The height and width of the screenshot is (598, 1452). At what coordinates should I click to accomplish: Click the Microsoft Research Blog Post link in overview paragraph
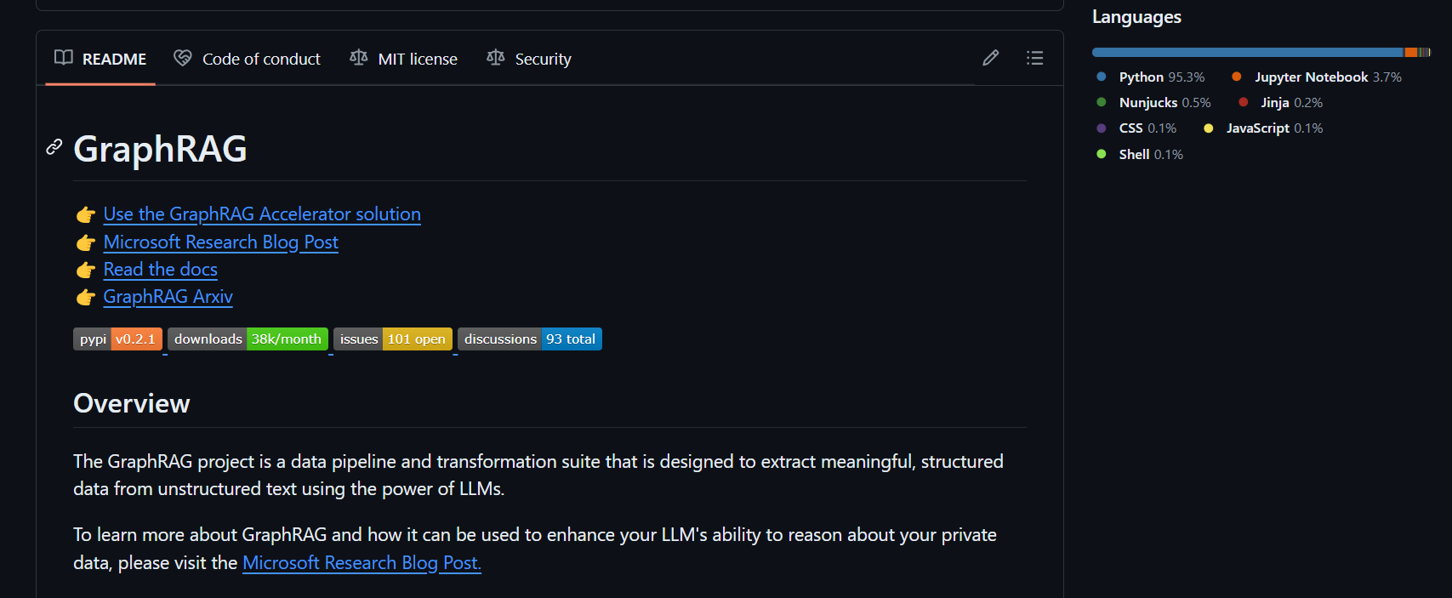[362, 563]
